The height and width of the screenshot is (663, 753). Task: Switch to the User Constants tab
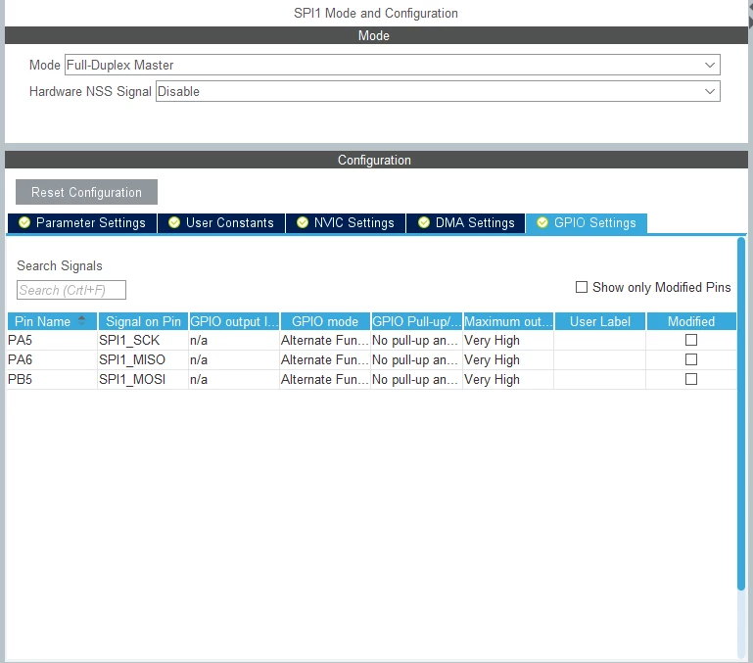(x=221, y=223)
